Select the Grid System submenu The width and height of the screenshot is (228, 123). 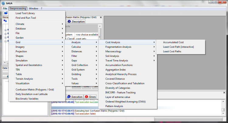(x=81, y=70)
